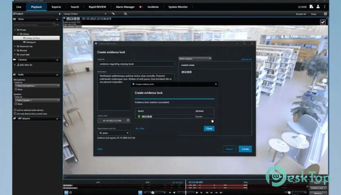Open the Search tab
This screenshot has height=195, width=341.
click(x=75, y=7)
